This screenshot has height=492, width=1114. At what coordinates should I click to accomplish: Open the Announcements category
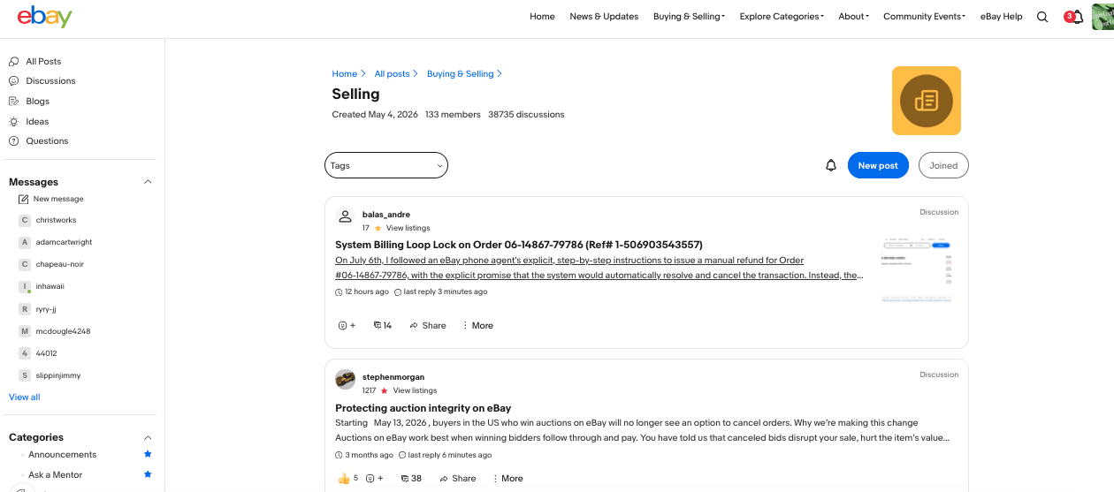(62, 455)
